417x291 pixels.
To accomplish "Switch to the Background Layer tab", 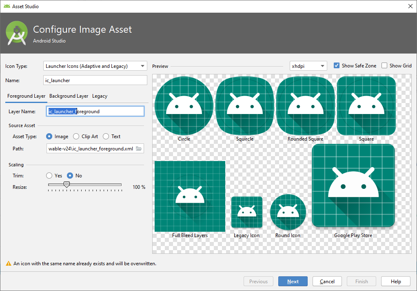I will tap(68, 96).
